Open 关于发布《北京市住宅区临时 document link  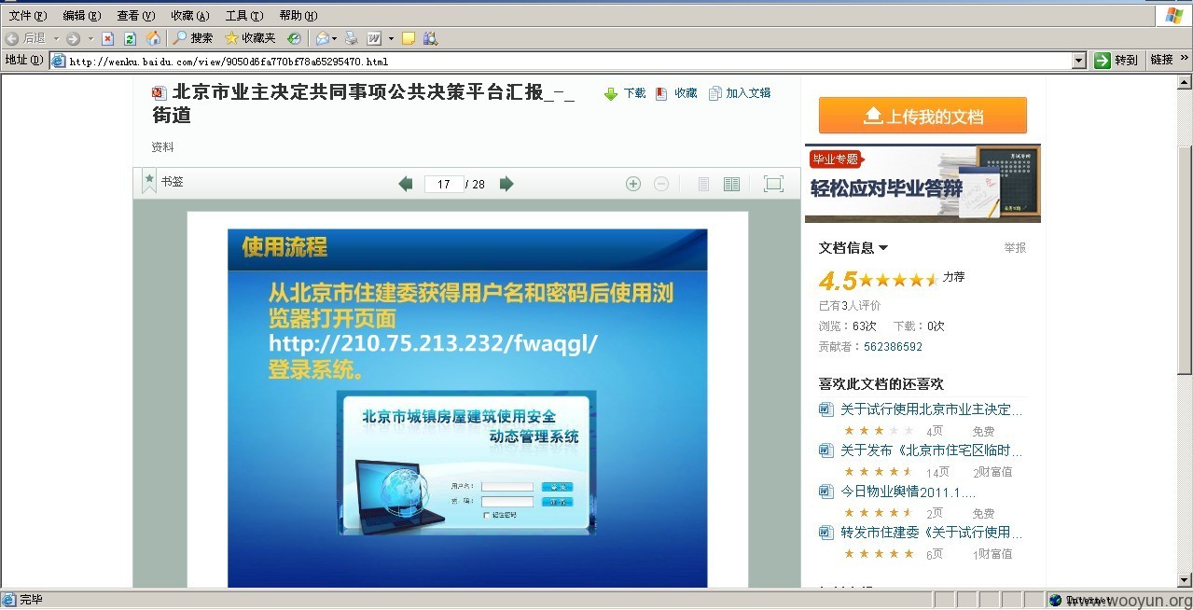pos(931,451)
